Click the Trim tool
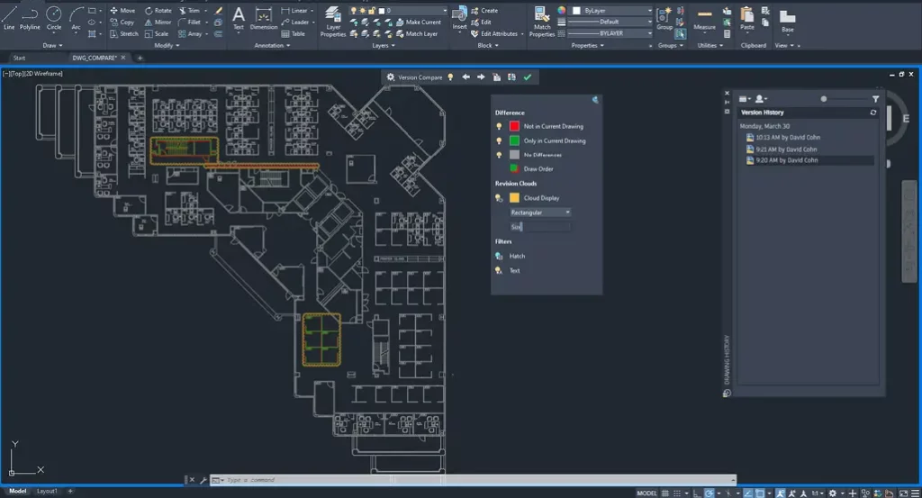 (189, 11)
